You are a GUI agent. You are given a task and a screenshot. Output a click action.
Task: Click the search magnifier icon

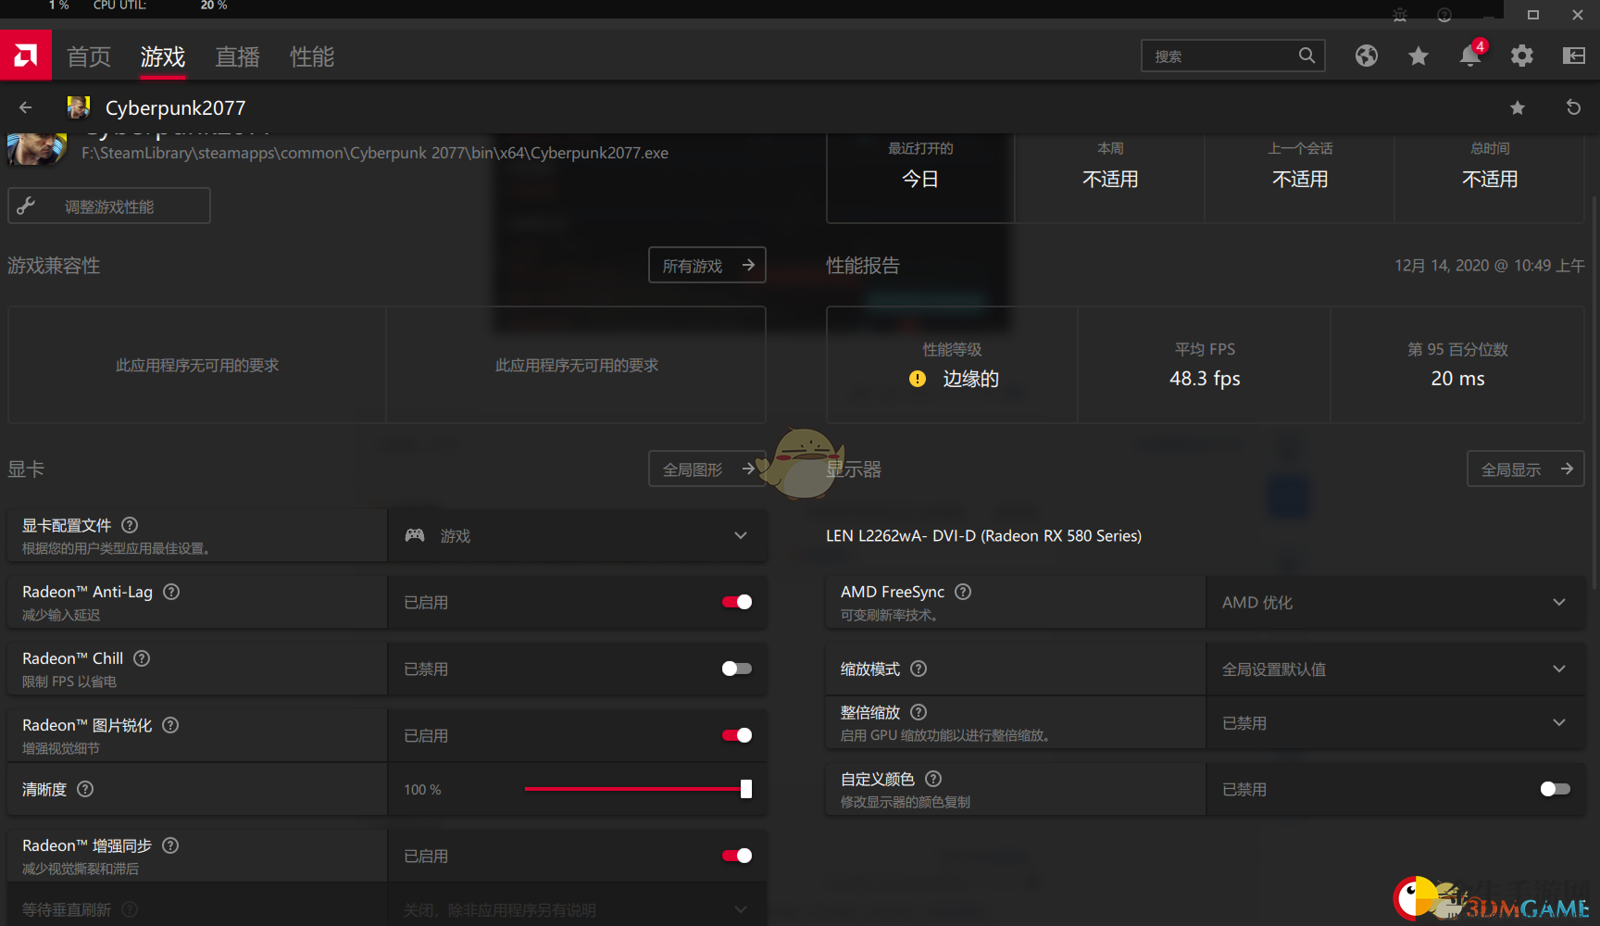pos(1306,56)
